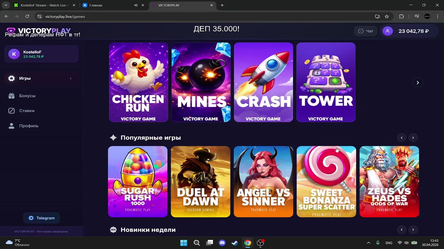The image size is (444, 249).
Task: Open Task View on taskbar
Action: point(210,243)
